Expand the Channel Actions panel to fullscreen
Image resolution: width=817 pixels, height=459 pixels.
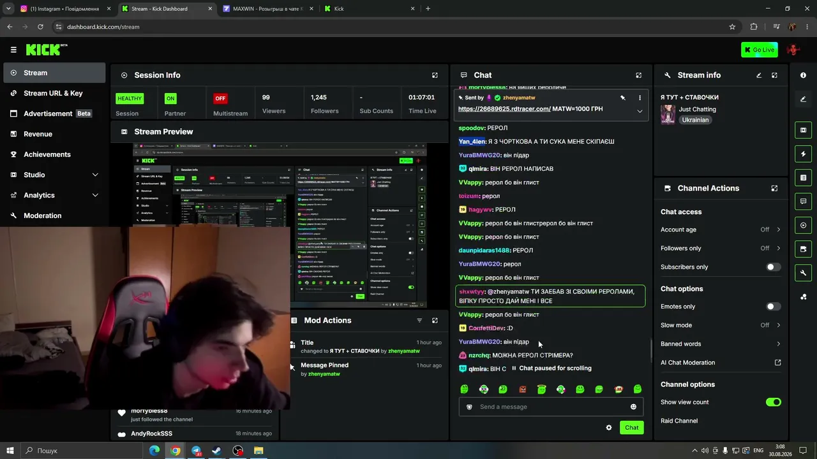774,189
